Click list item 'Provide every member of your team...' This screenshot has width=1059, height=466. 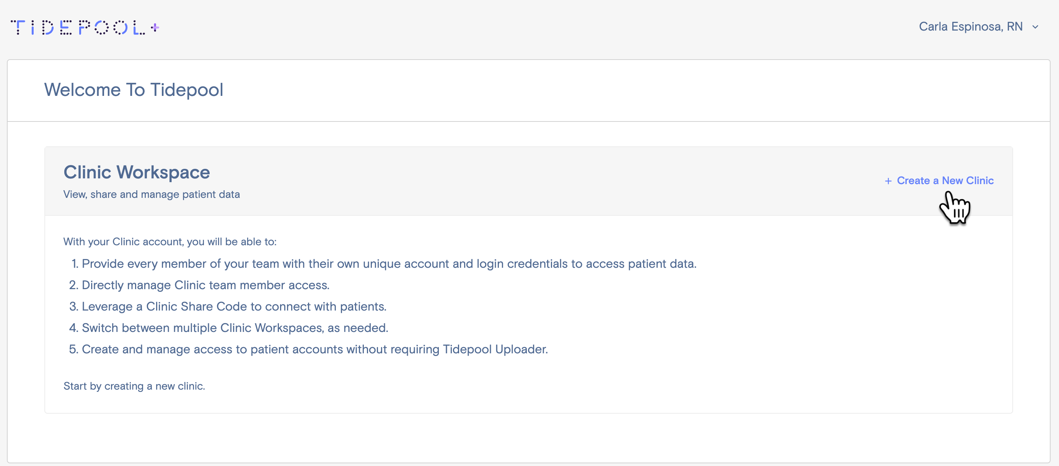tap(389, 264)
